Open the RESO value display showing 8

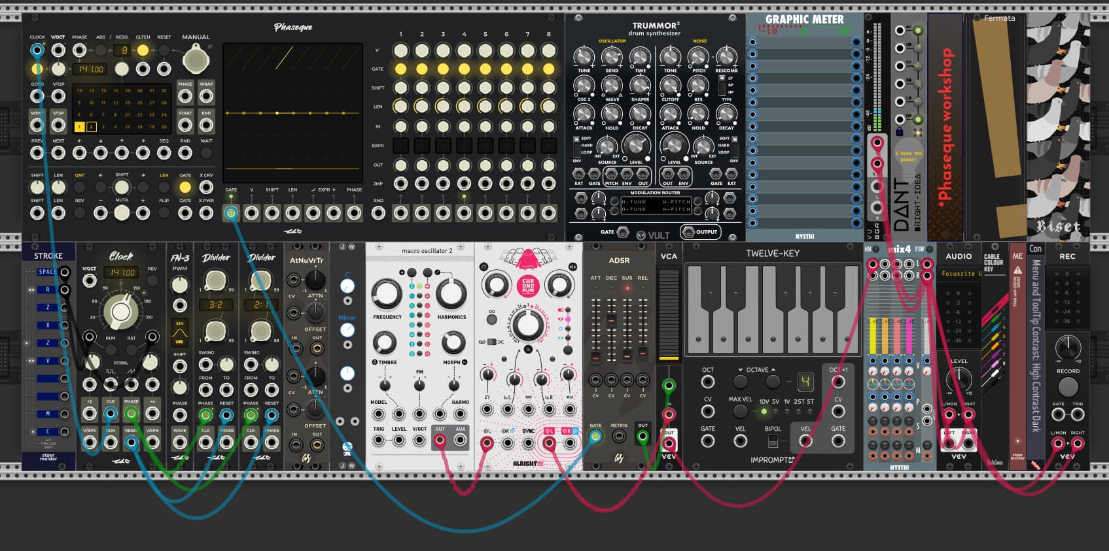[x=122, y=50]
